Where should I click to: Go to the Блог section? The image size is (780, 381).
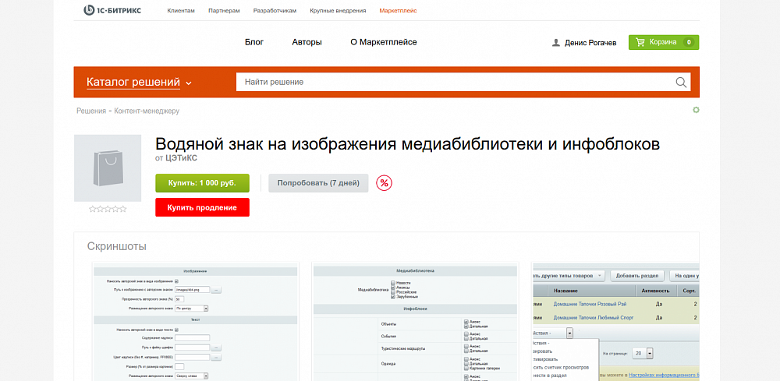(x=254, y=42)
